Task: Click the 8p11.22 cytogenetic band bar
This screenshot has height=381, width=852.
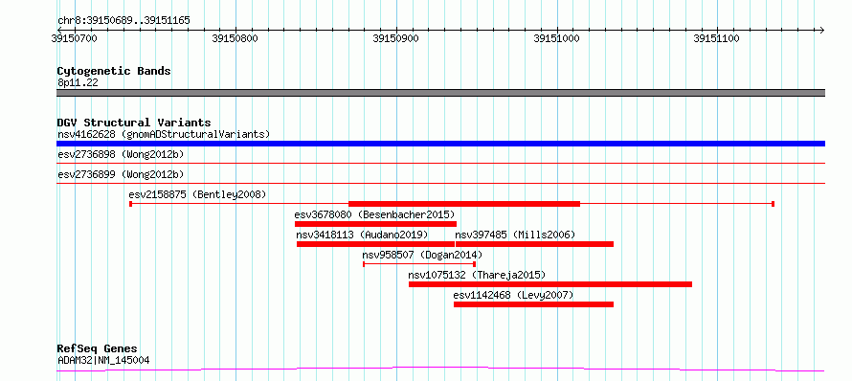Action: 440,93
